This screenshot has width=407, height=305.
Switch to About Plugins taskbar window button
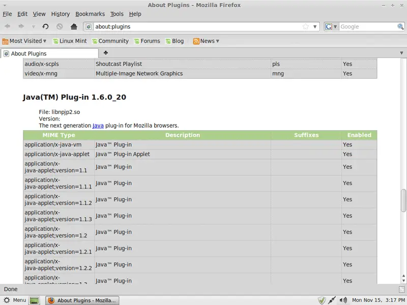[82, 300]
